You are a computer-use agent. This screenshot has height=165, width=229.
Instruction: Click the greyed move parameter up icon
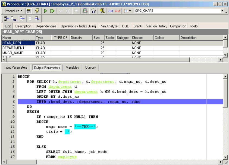point(30,18)
